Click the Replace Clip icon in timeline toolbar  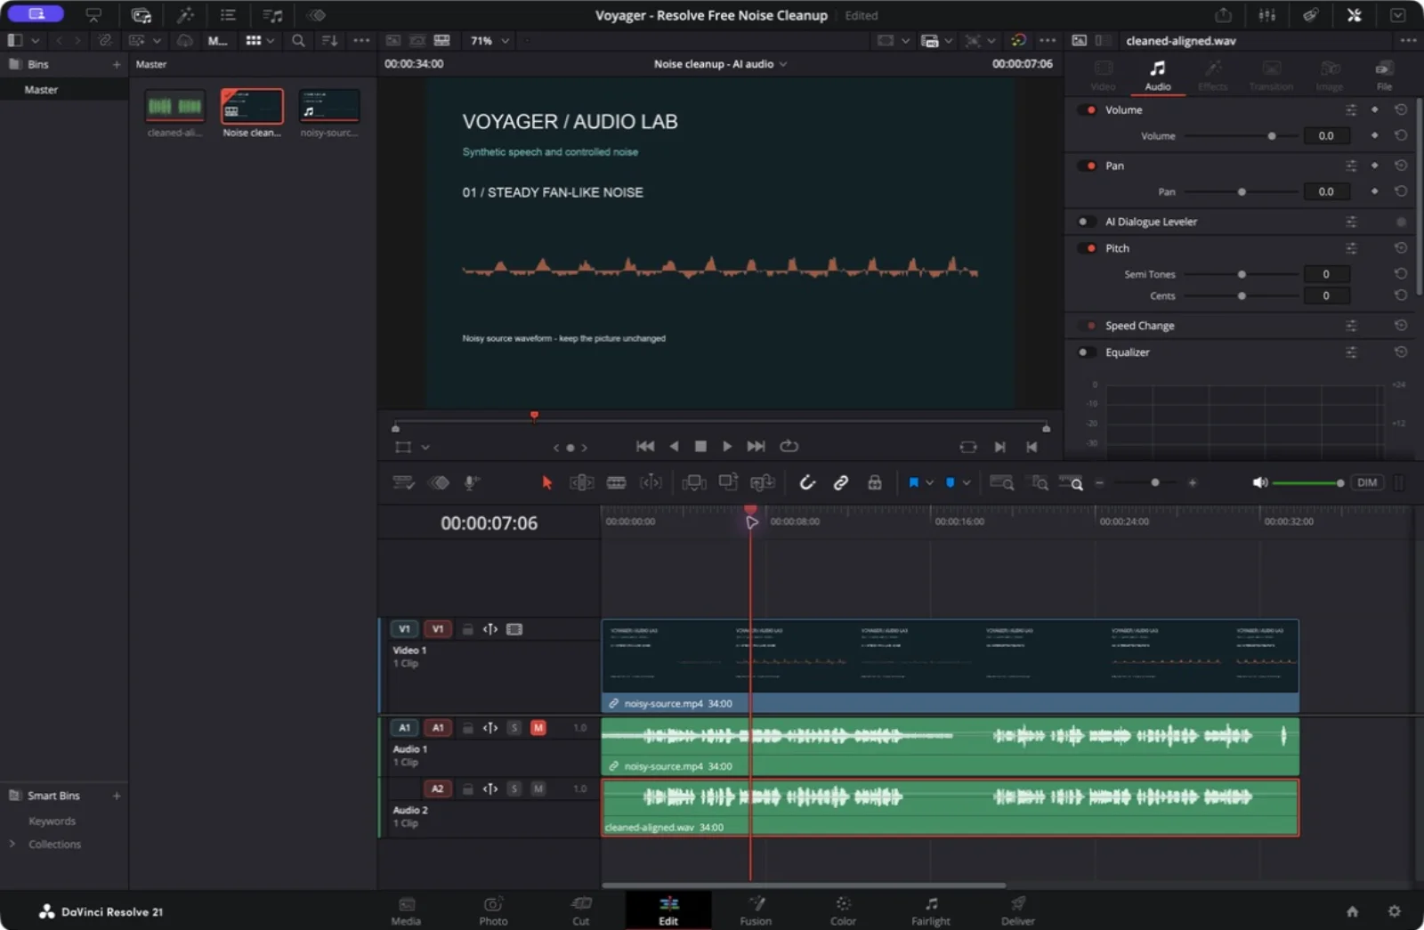coord(763,482)
